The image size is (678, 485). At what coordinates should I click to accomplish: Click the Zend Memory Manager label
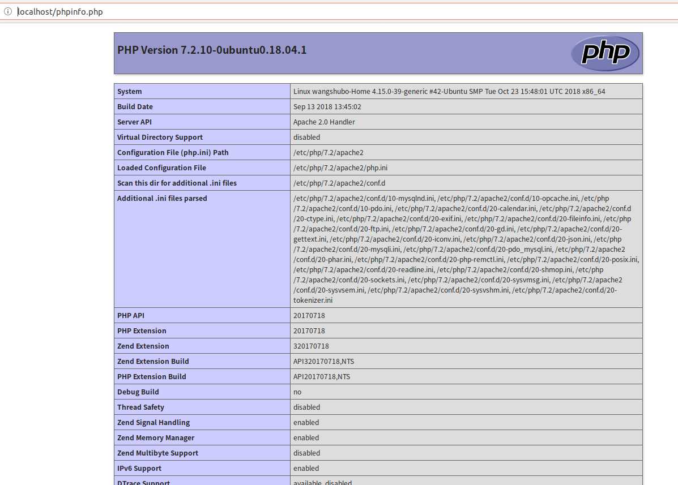point(156,438)
